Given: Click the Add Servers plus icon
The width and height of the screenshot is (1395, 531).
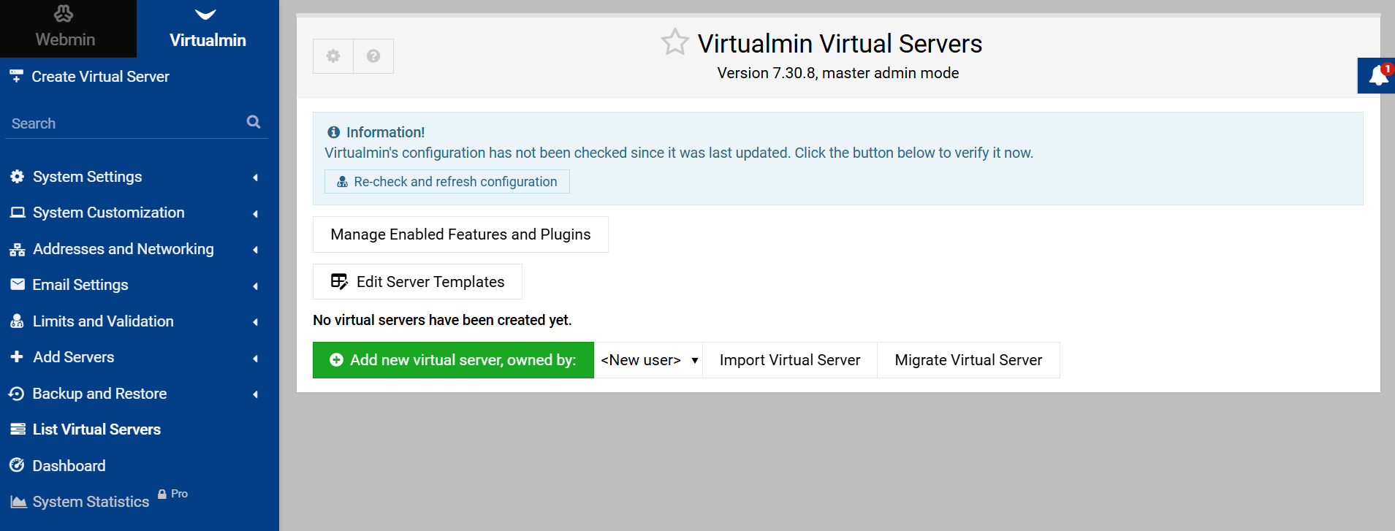Looking at the screenshot, I should click(17, 357).
